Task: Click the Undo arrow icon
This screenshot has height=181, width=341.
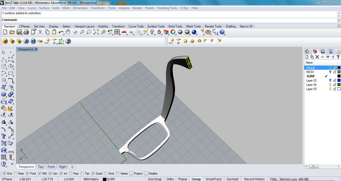Action: click(x=61, y=32)
